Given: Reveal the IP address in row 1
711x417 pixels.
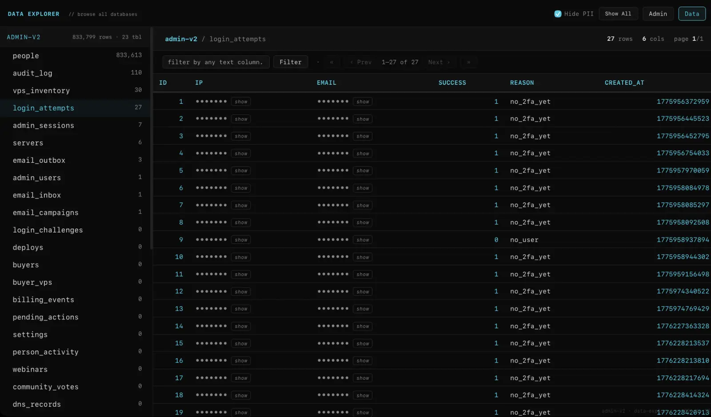Looking at the screenshot, I should 240,101.
